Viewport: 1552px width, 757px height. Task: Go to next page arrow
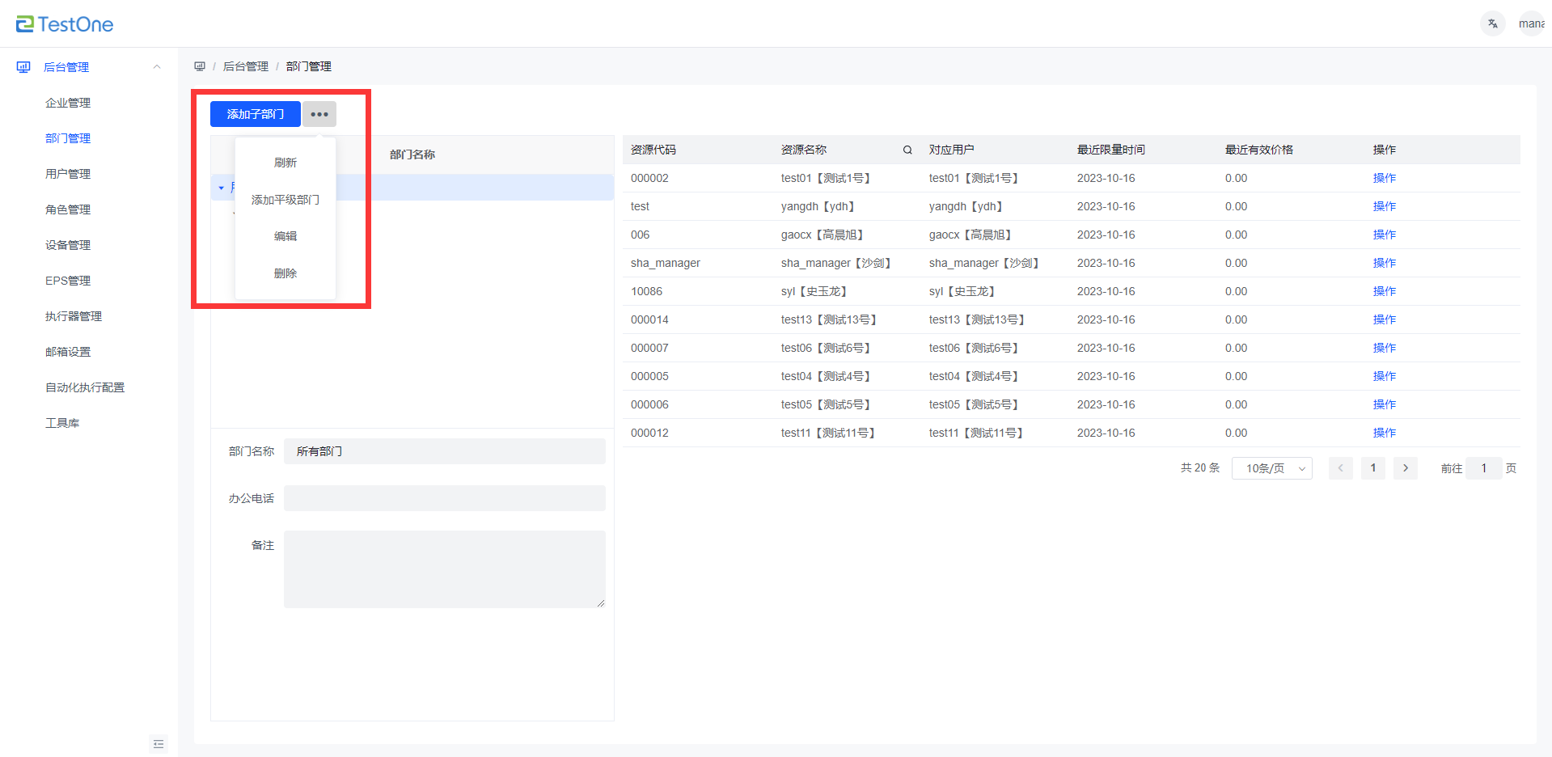point(1406,468)
